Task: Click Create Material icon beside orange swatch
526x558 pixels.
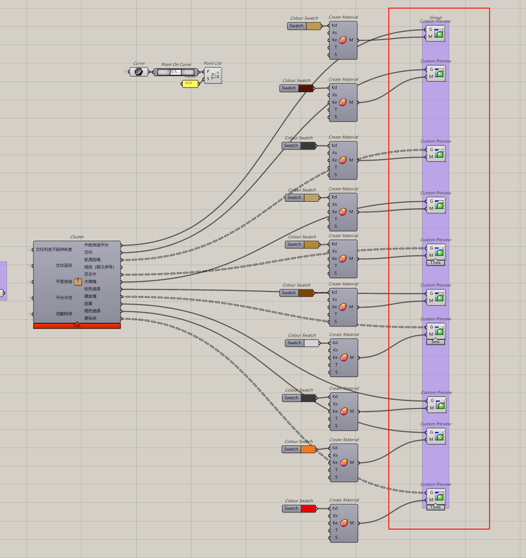Action: (x=344, y=463)
